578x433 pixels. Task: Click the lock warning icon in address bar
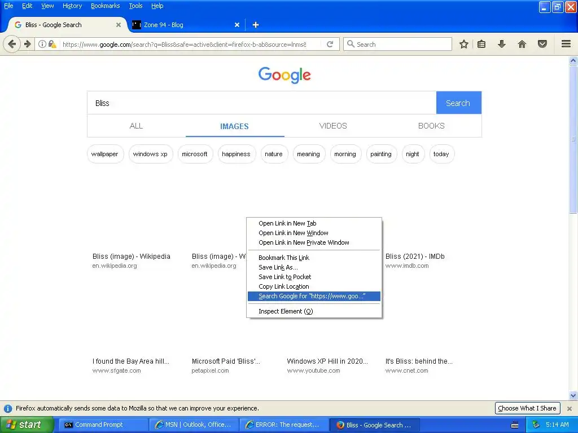tap(52, 44)
